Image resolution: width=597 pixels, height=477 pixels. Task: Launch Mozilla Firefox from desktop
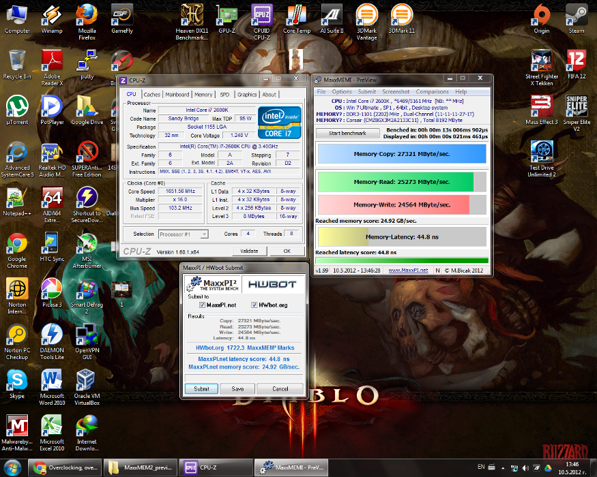pyautogui.click(x=87, y=22)
